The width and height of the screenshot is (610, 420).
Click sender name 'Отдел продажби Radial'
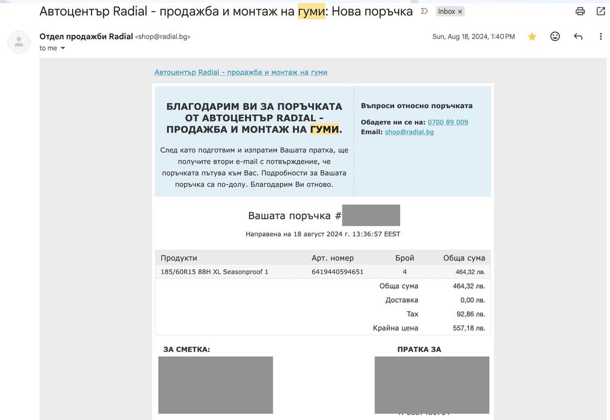(x=86, y=37)
